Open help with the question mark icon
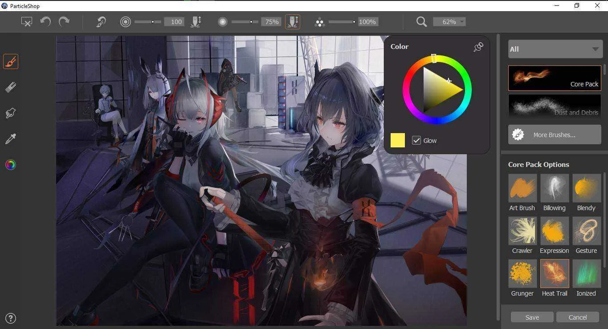Screen dimensions: 608x329 tap(11, 318)
